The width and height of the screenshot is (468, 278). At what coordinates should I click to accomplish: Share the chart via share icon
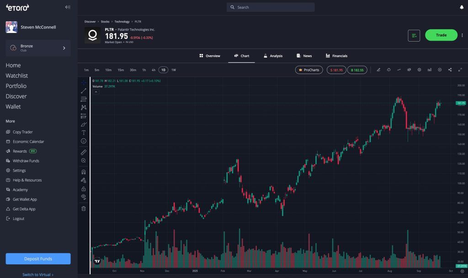(450, 70)
